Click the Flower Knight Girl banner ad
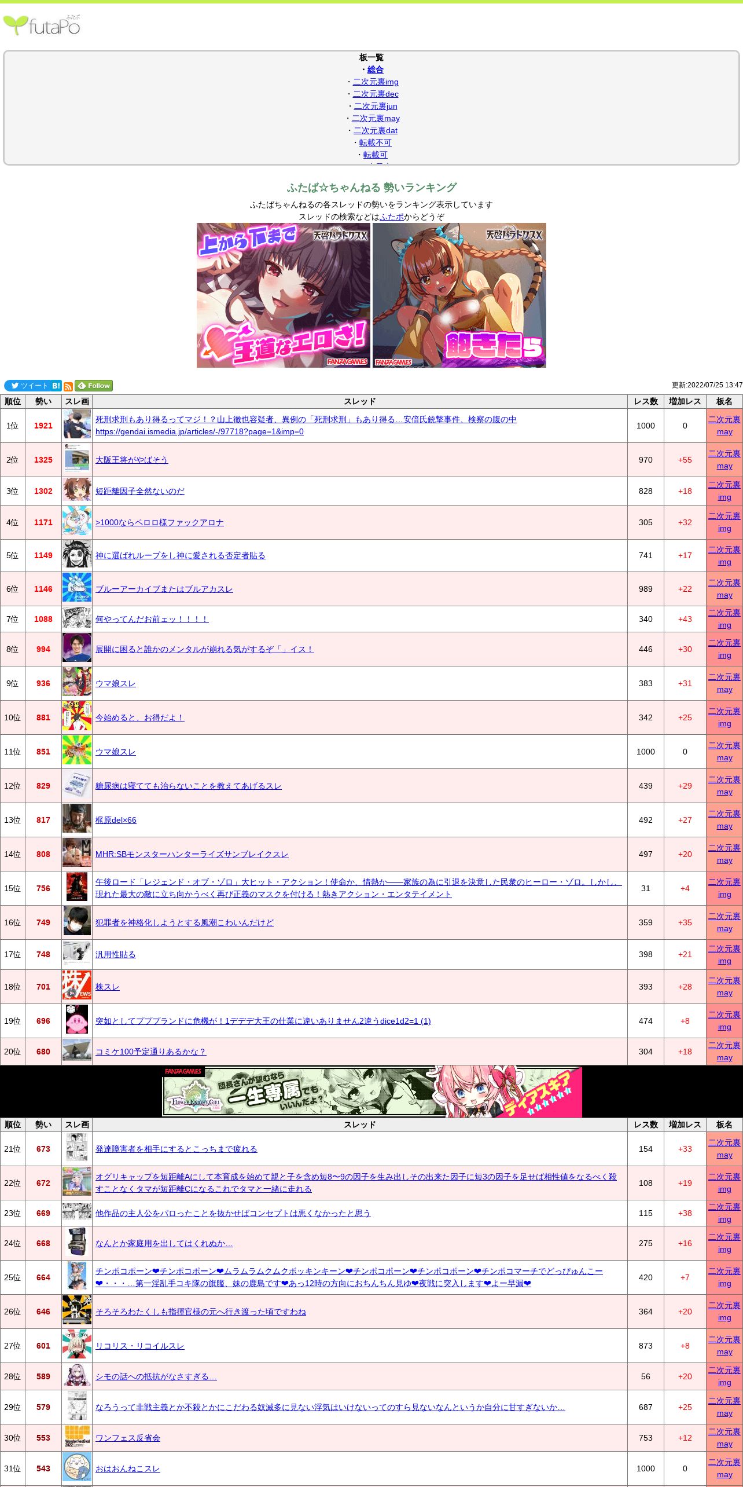 tap(372, 1092)
